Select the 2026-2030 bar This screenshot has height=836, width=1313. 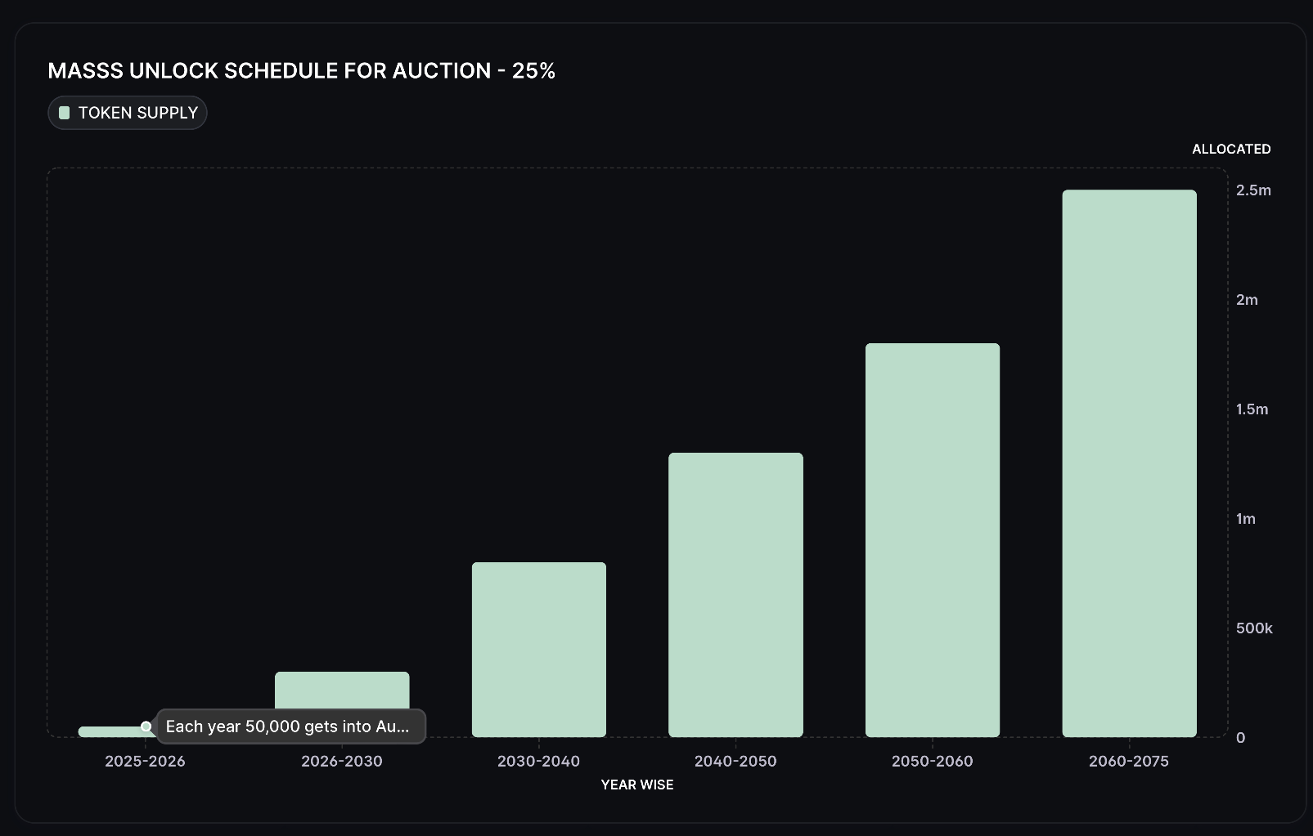click(x=342, y=690)
